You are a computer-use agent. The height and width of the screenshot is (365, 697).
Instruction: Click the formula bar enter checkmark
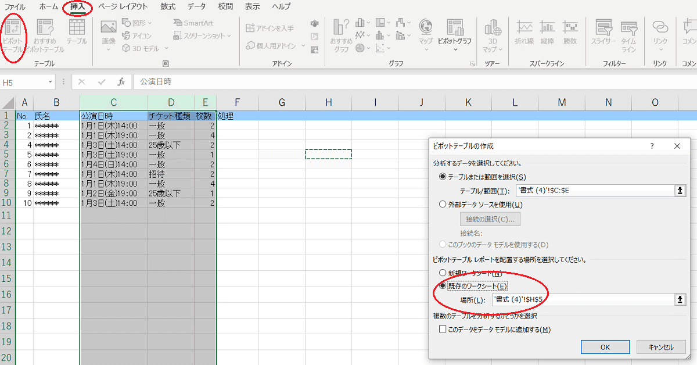tap(102, 82)
